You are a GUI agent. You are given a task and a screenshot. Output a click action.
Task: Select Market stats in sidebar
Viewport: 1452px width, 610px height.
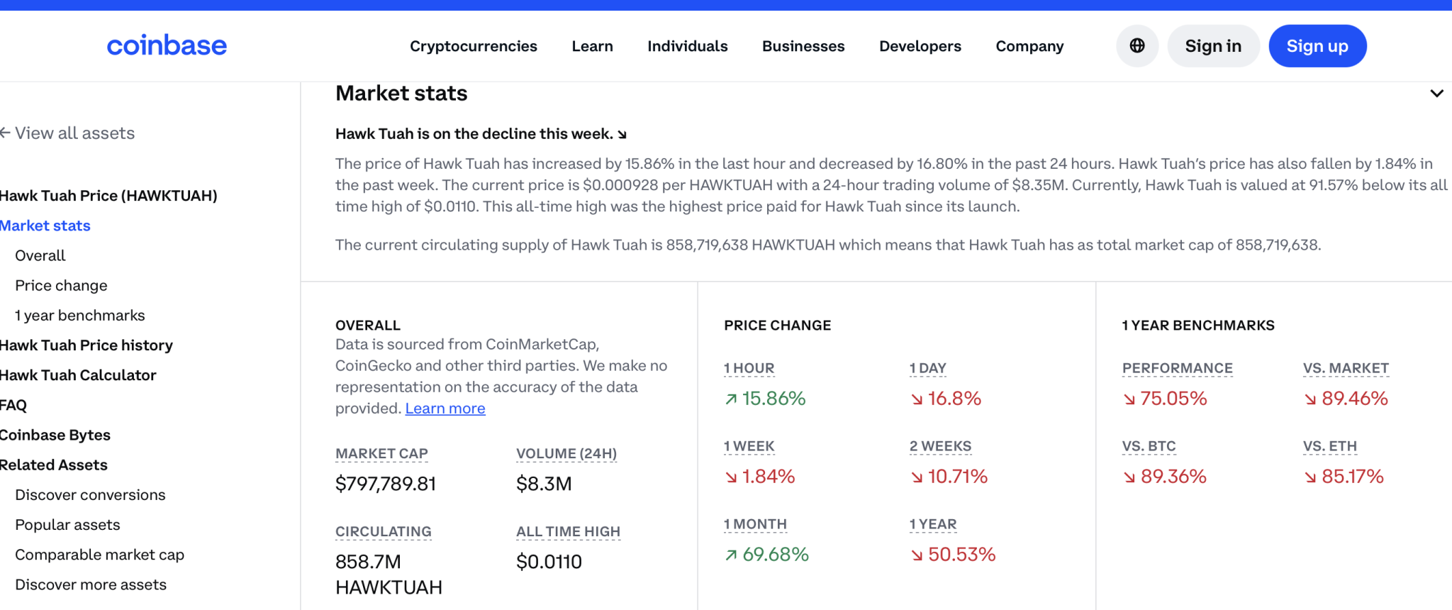[x=45, y=226]
